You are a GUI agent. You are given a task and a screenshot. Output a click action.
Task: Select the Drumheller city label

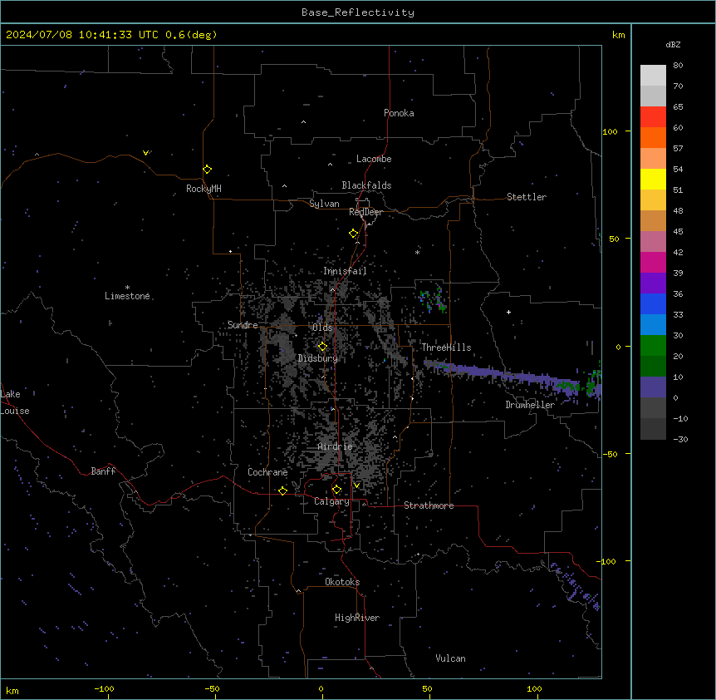click(530, 405)
